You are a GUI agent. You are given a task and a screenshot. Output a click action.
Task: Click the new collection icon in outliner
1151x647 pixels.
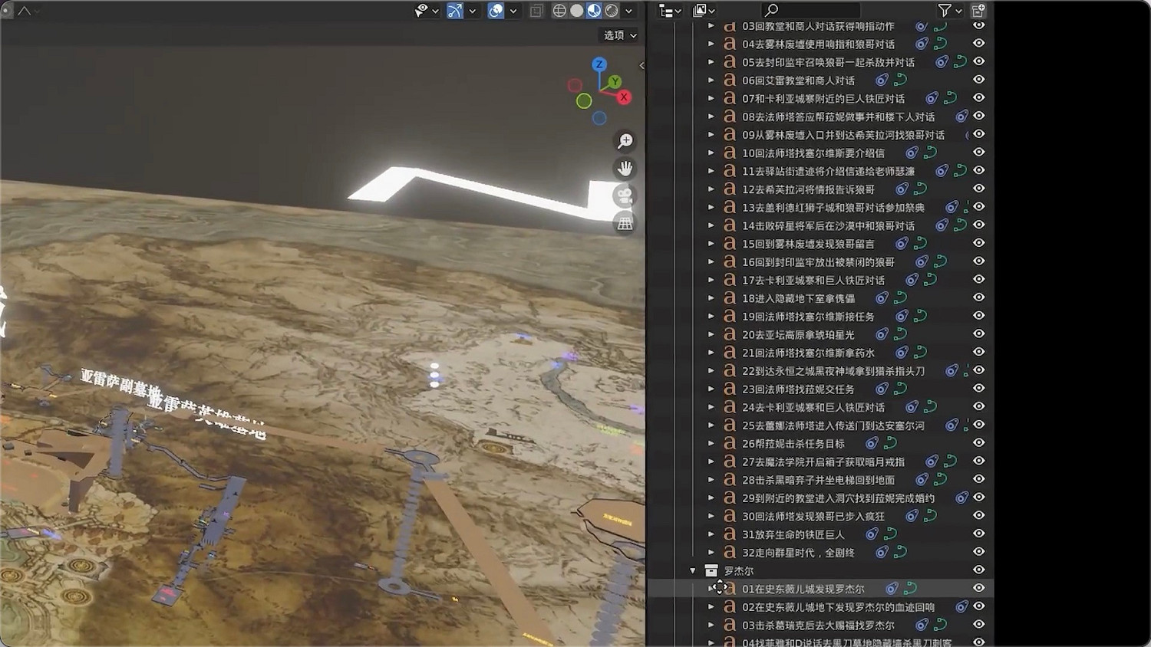pyautogui.click(x=978, y=11)
